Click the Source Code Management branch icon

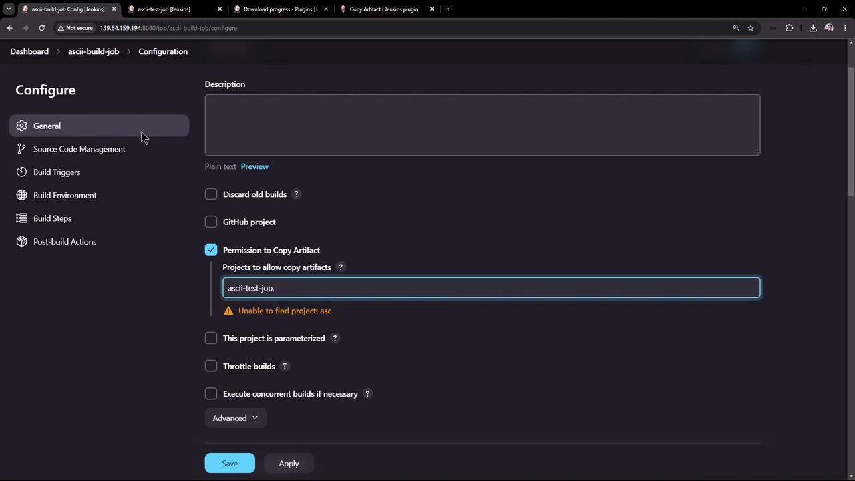pyautogui.click(x=21, y=149)
